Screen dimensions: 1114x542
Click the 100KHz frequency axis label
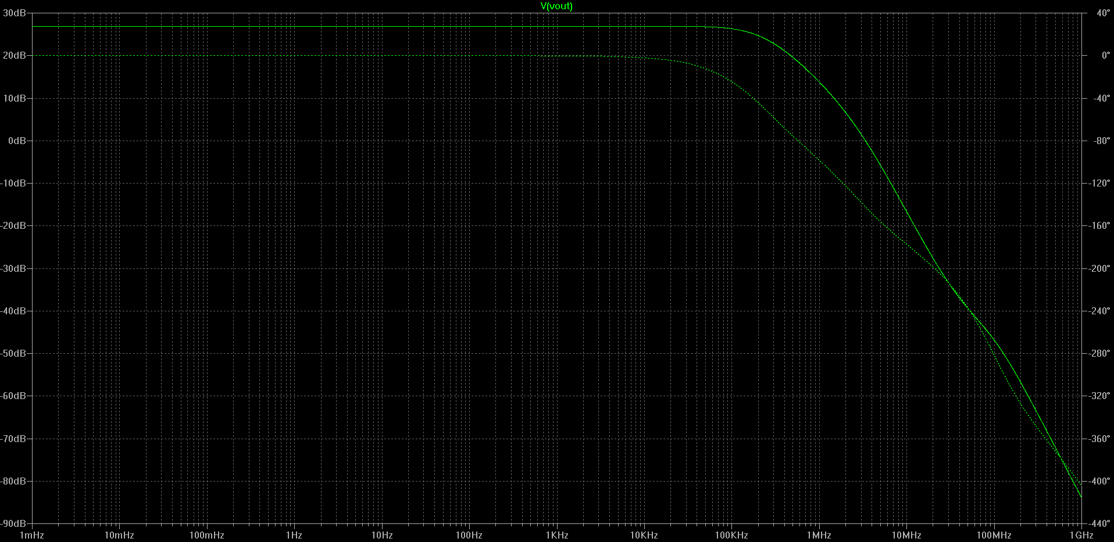click(731, 536)
